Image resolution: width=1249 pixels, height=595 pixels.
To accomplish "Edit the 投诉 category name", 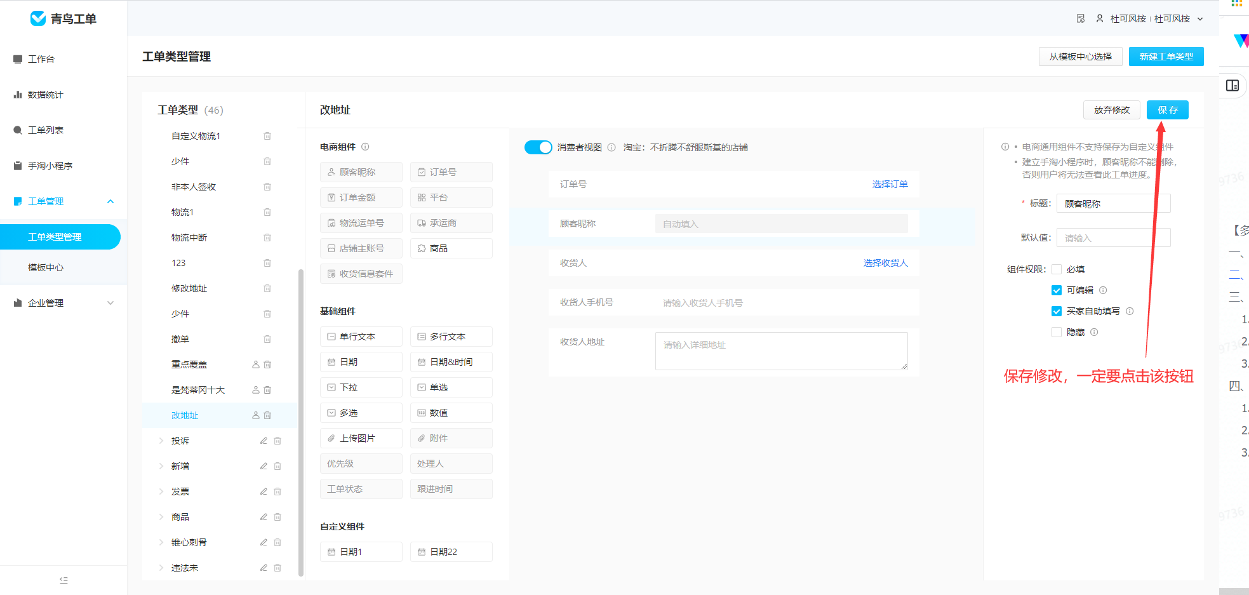I will pos(264,441).
